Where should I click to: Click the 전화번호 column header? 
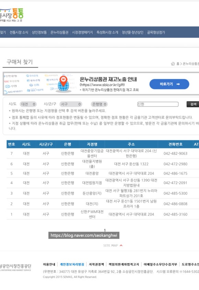click(x=175, y=144)
